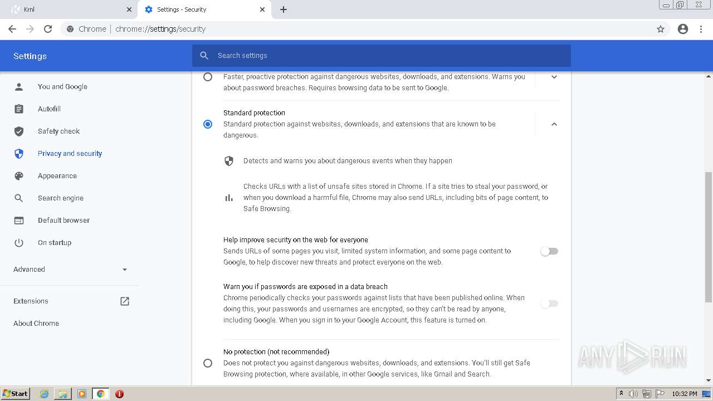Click the Default browser window icon

pos(19,221)
